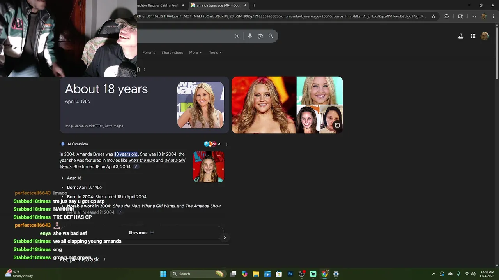The image size is (499, 280).
Task: Show hidden system tray icons chevron
Action: [434, 274]
